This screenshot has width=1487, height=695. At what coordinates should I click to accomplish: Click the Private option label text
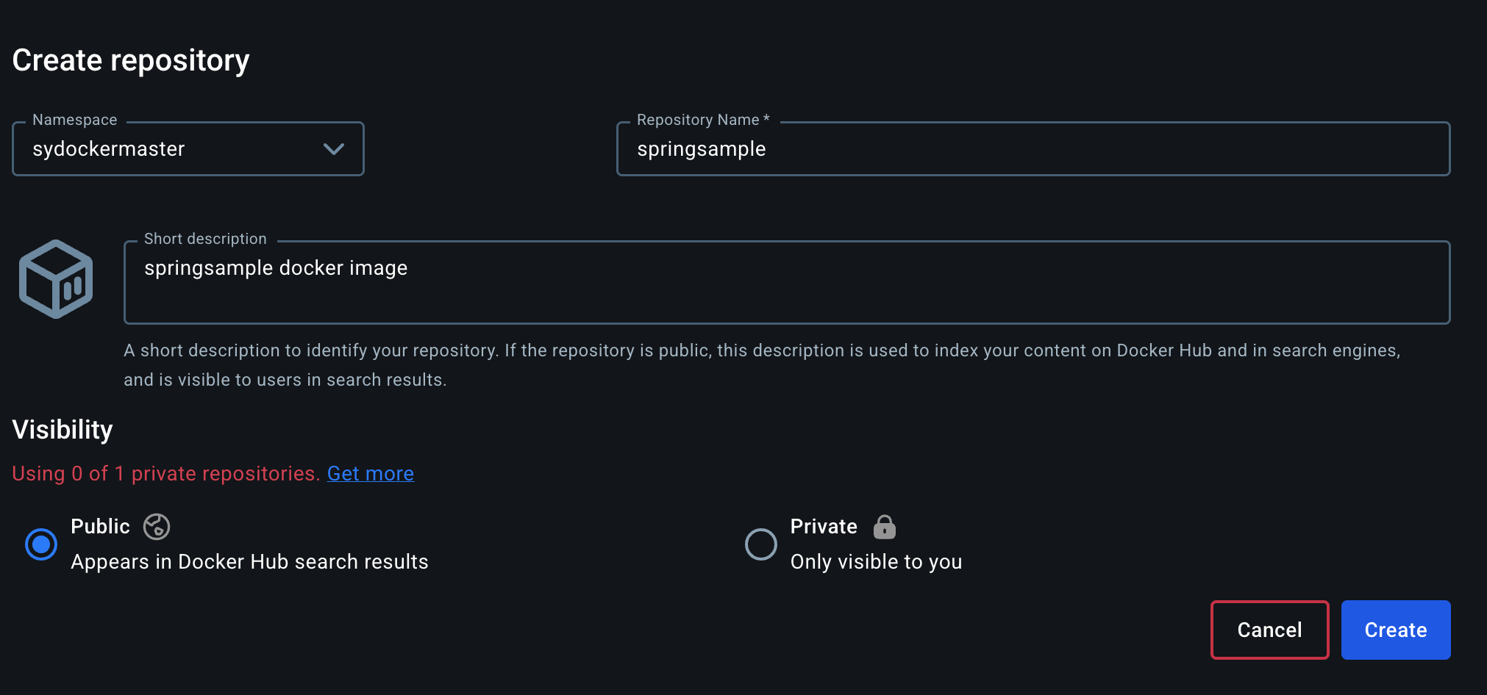point(823,527)
